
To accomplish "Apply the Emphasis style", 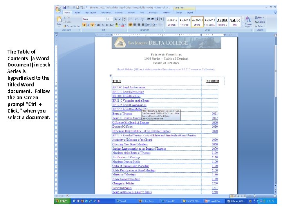I will (x=172, y=22).
